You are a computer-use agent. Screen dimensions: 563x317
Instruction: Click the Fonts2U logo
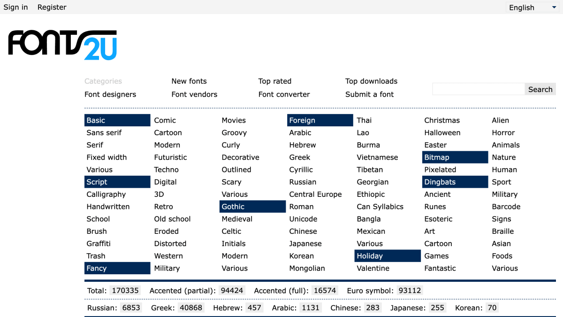tap(62, 45)
